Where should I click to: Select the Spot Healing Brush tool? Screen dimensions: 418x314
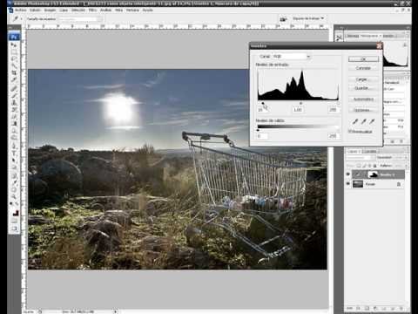pos(14,89)
